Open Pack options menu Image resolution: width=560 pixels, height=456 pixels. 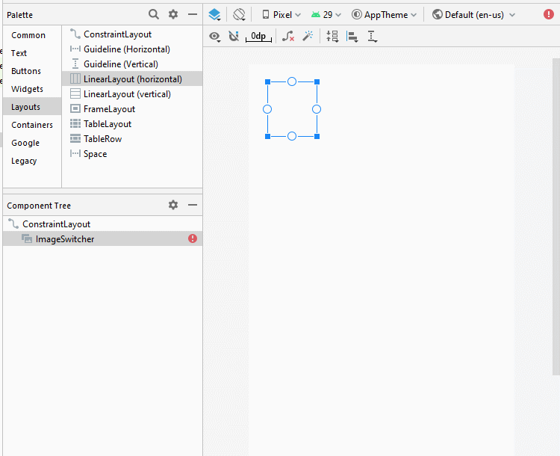[x=332, y=36]
